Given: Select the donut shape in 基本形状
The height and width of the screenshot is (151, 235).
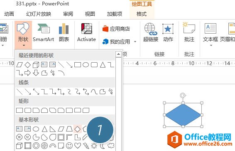Looking at the screenshot, I should 36,146.
